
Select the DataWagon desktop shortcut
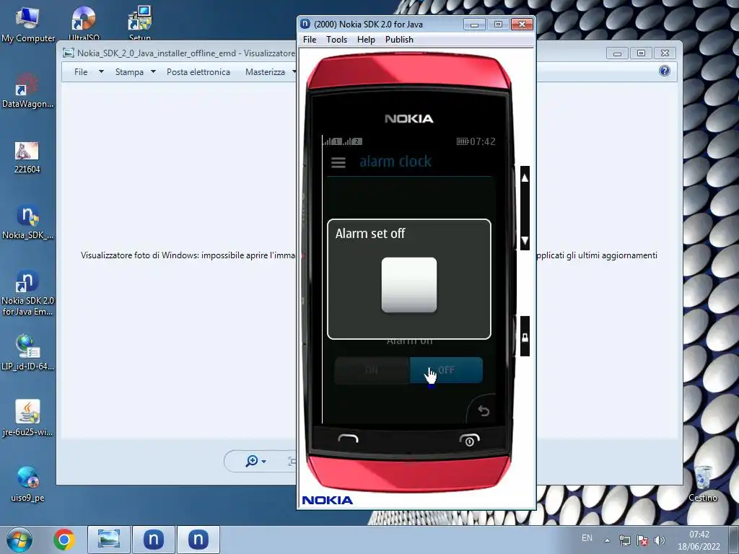coord(27,91)
